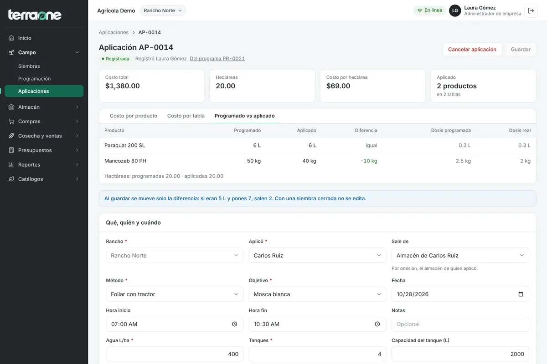
Task: Click the Hora fin time field
Action: click(317, 324)
